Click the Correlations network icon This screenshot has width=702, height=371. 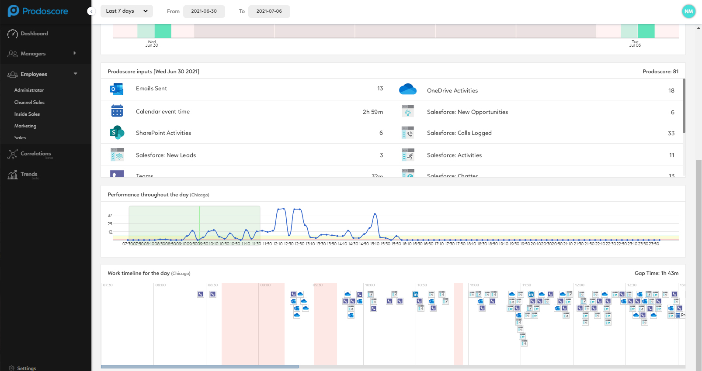coord(13,154)
